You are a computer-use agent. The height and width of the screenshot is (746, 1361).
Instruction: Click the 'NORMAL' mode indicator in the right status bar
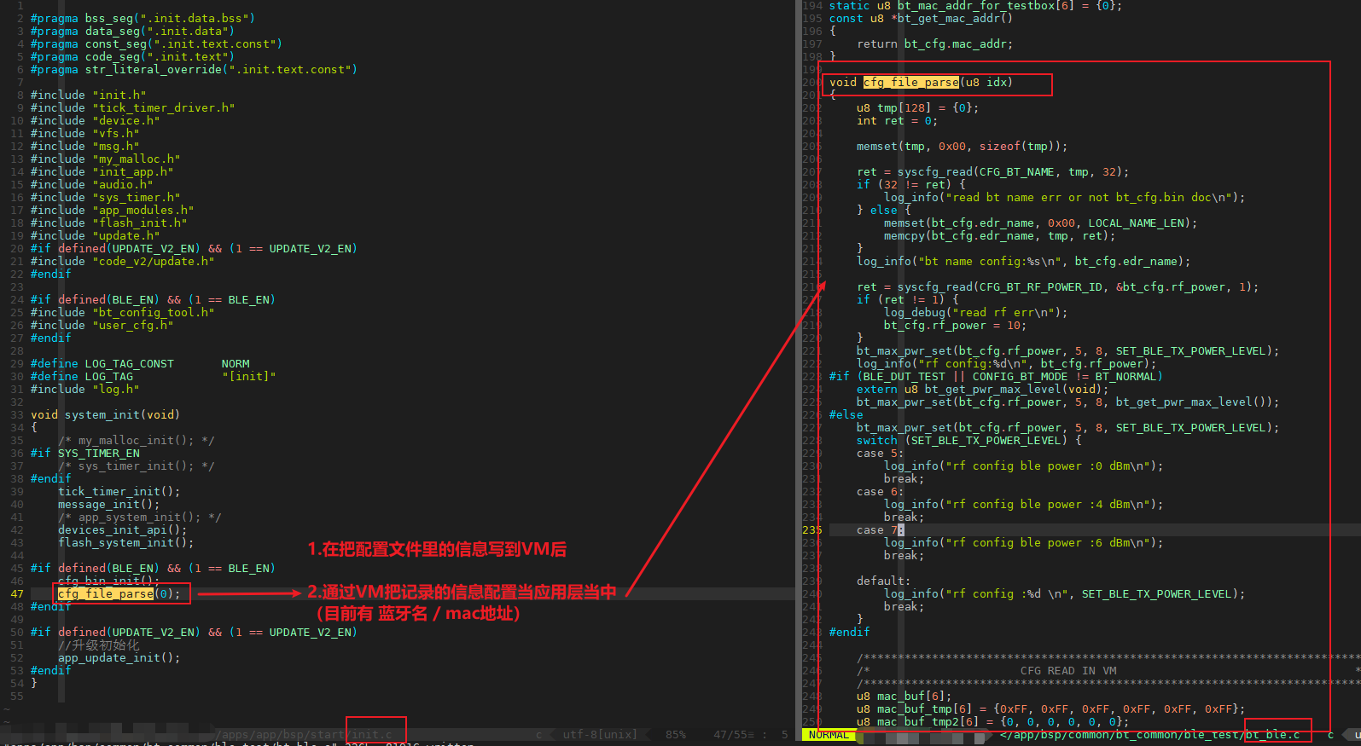point(829,734)
